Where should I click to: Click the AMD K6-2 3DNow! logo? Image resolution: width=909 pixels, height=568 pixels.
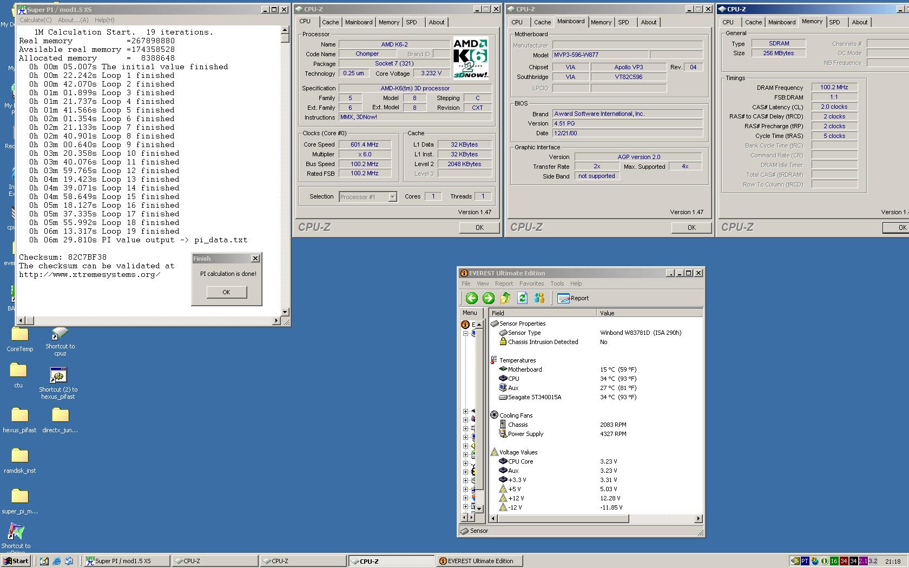click(x=470, y=58)
